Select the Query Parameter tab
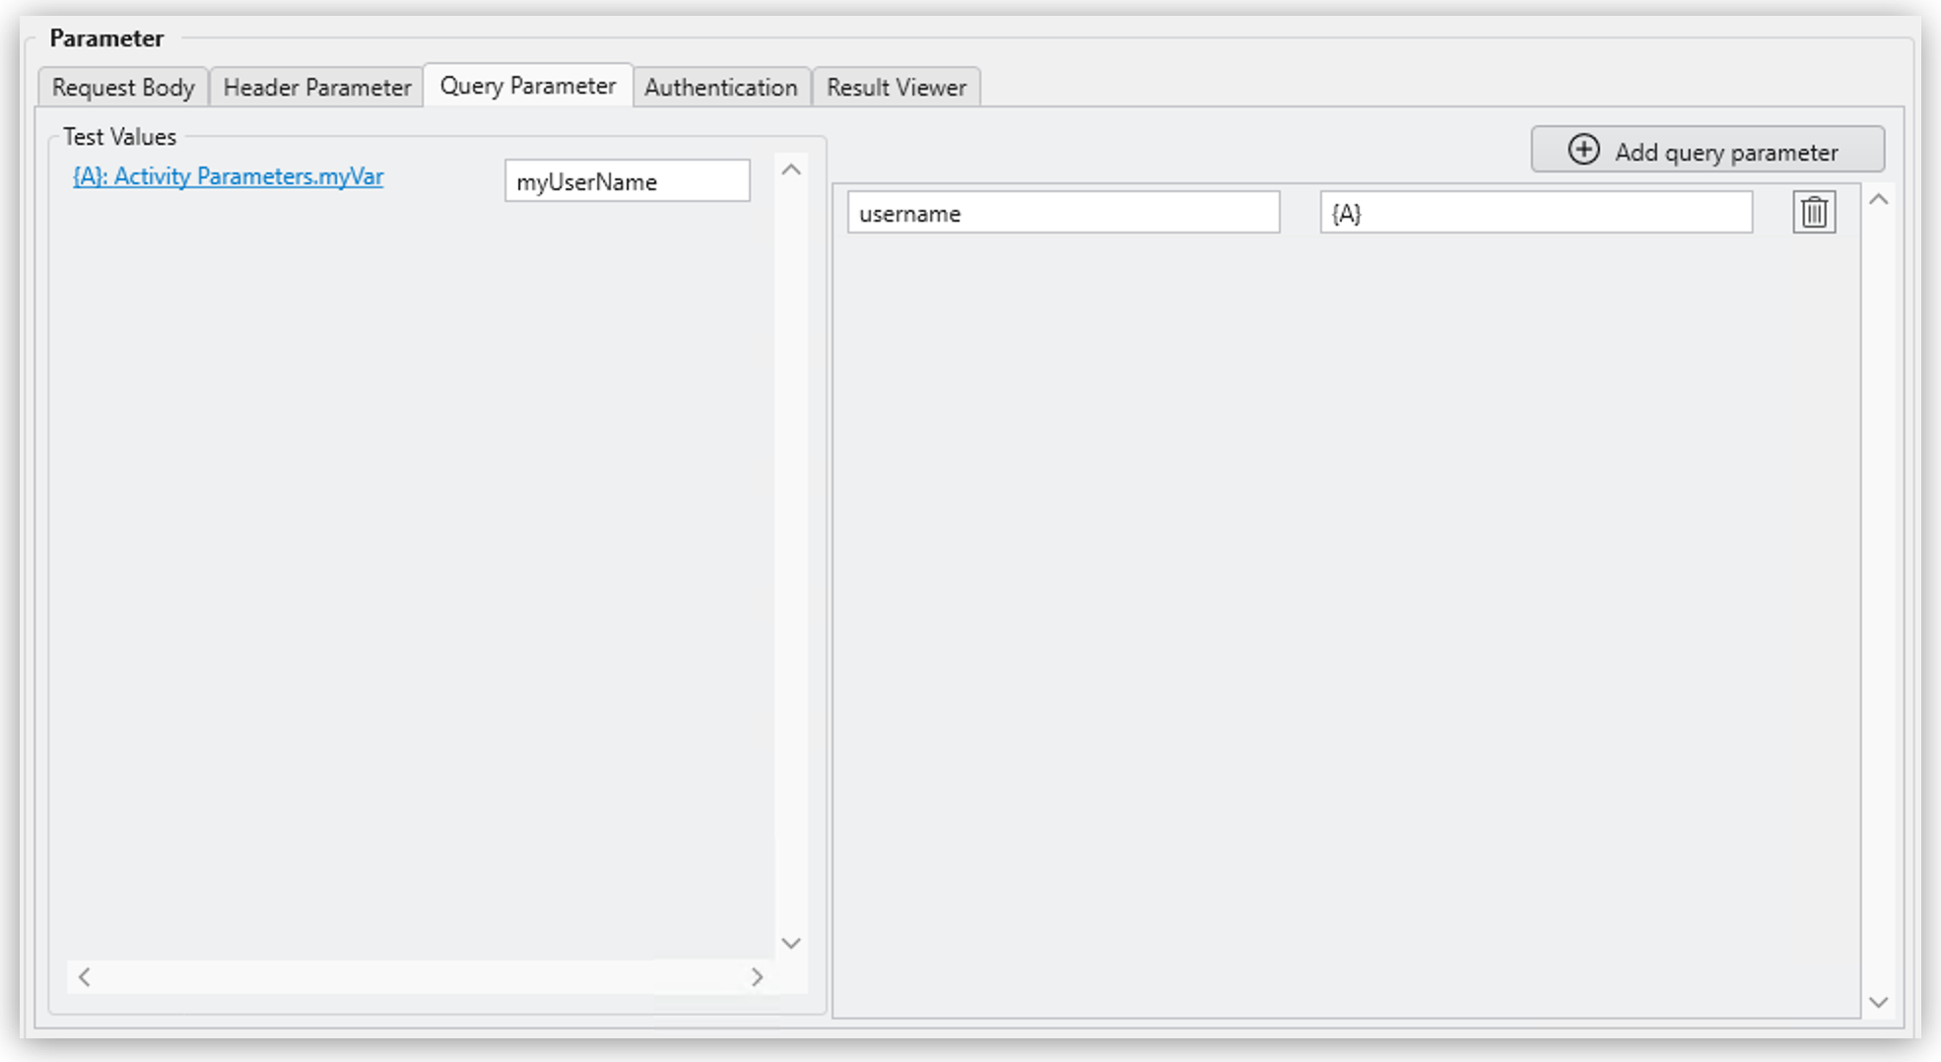Screen dimensions: 1941x1062 (x=527, y=87)
